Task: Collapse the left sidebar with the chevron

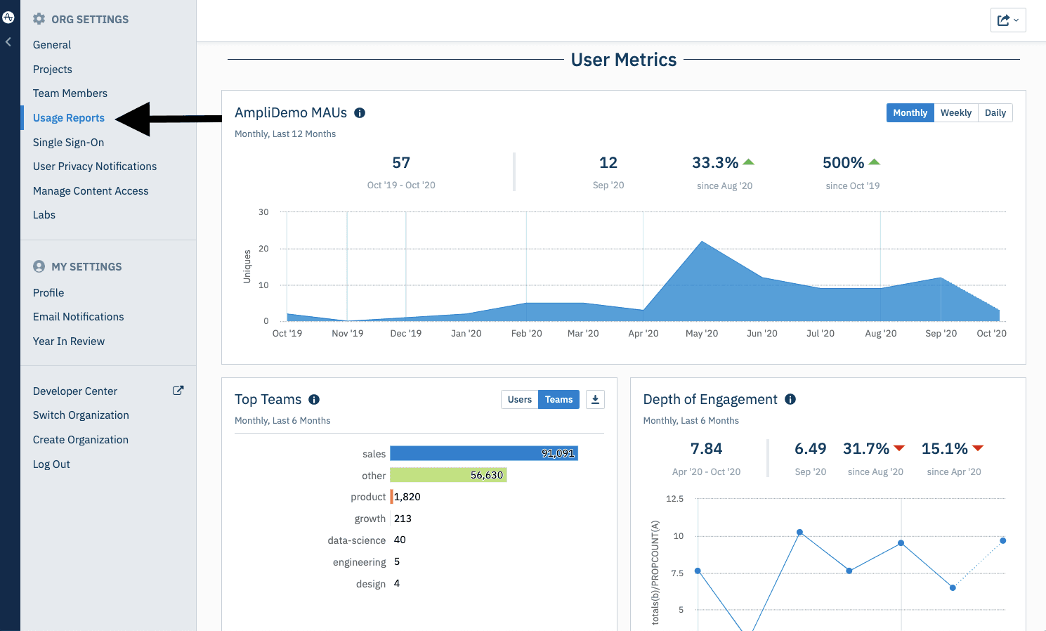Action: [x=8, y=41]
